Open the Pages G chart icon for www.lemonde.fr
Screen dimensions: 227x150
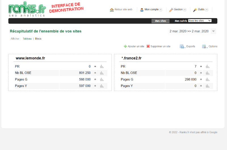tap(102, 80)
